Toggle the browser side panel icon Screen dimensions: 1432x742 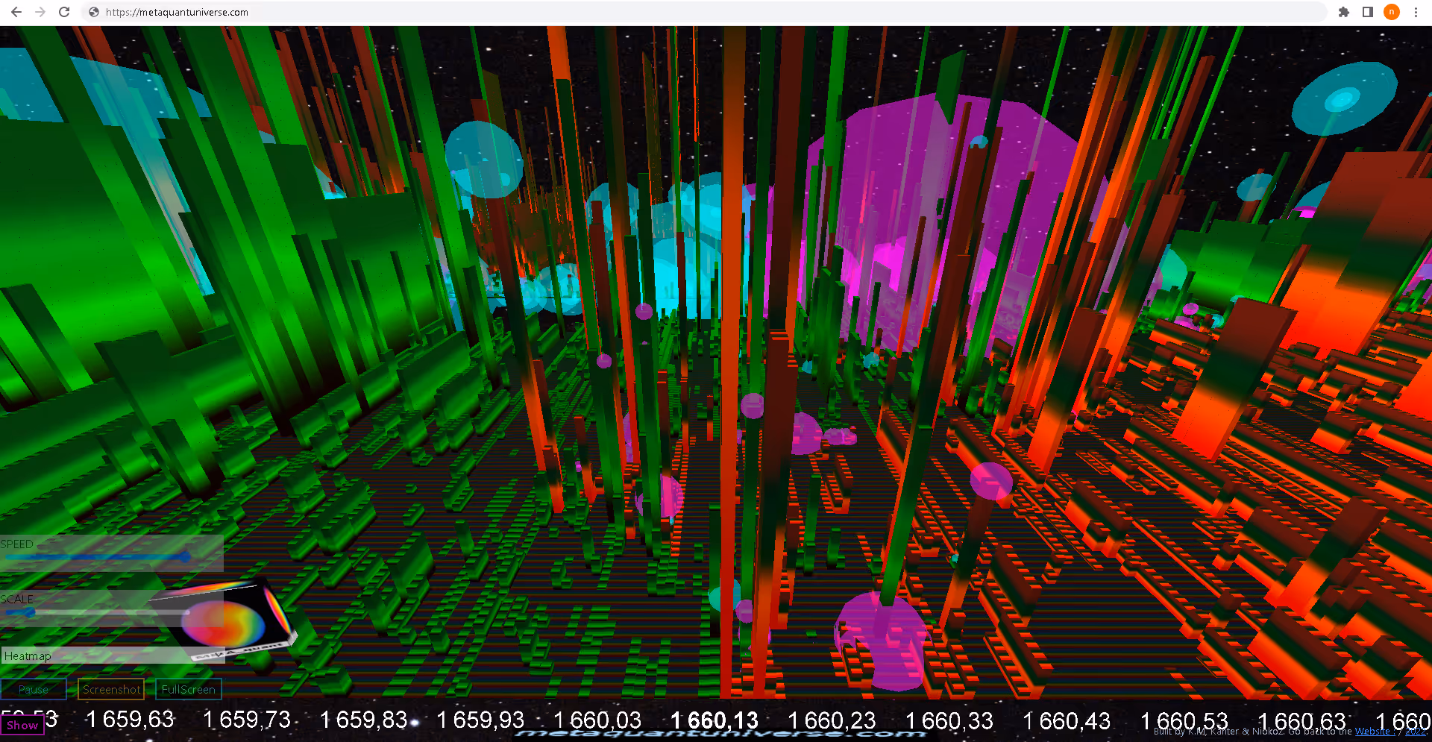pyautogui.click(x=1368, y=12)
